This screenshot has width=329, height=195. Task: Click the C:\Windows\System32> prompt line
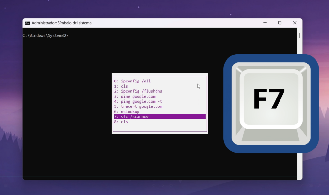[x=45, y=36]
